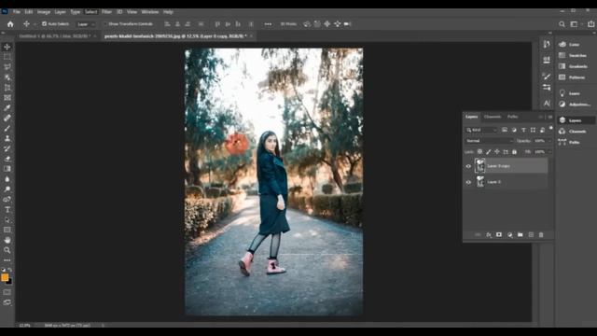597x336 pixels.
Task: Open the layer filter Kind dropdown
Action: [x=481, y=130]
